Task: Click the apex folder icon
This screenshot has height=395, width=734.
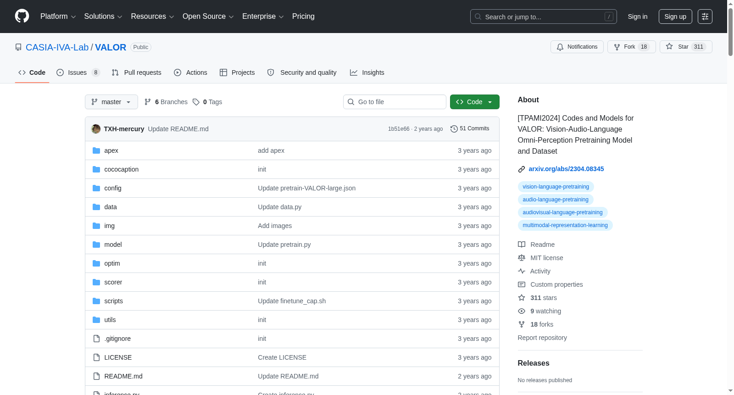Action: pyautogui.click(x=96, y=150)
